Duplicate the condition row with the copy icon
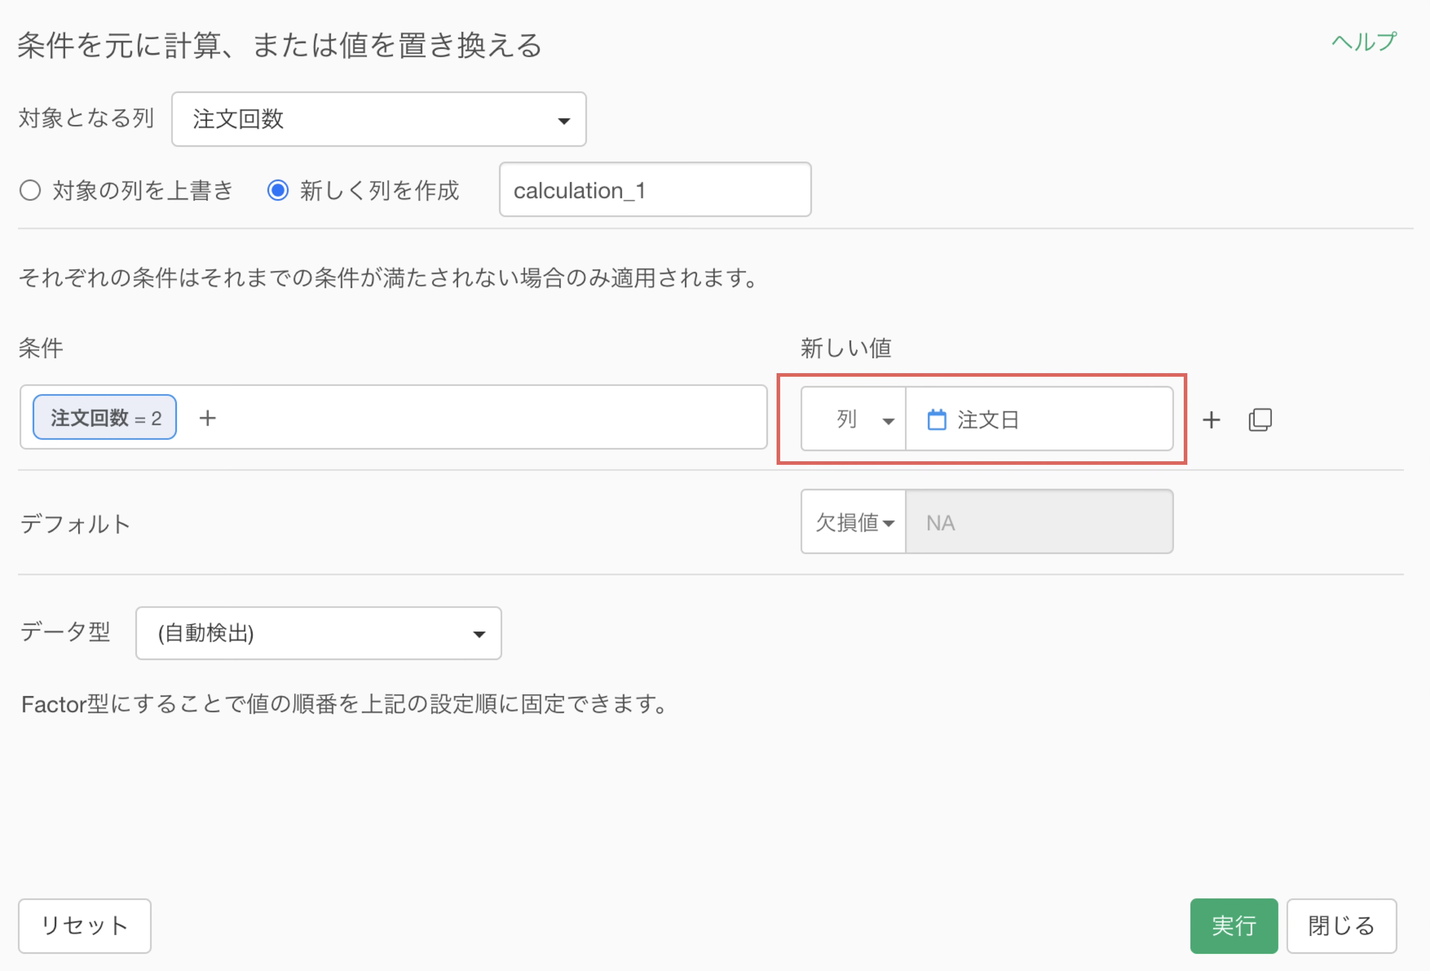Screen dimensions: 1430x971 1260,420
